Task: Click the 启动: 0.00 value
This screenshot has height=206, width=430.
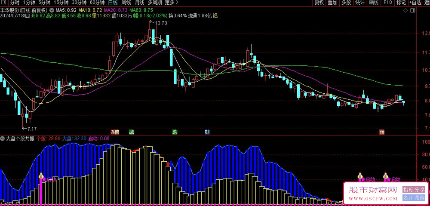Action: pos(99,138)
